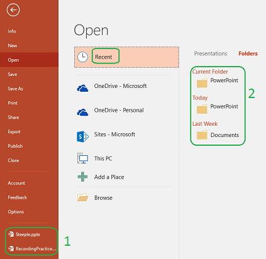The height and width of the screenshot is (259, 266).
Task: Open recent file RecordingPractice
Action: tap(36, 249)
